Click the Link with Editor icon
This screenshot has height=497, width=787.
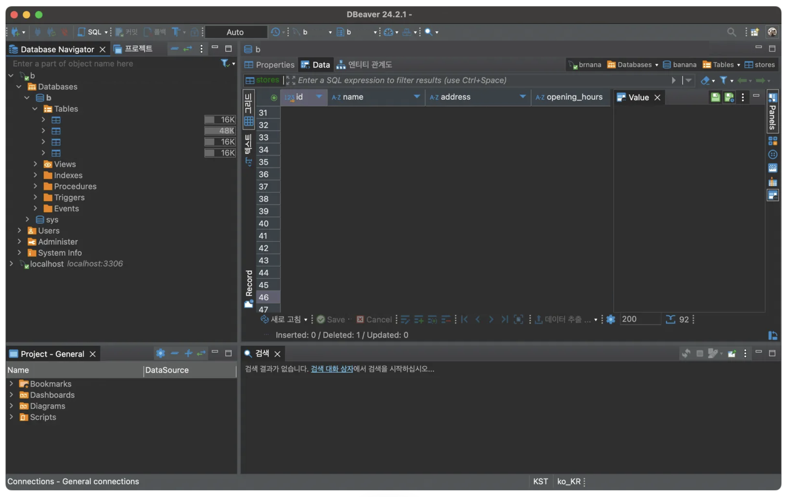[188, 49]
